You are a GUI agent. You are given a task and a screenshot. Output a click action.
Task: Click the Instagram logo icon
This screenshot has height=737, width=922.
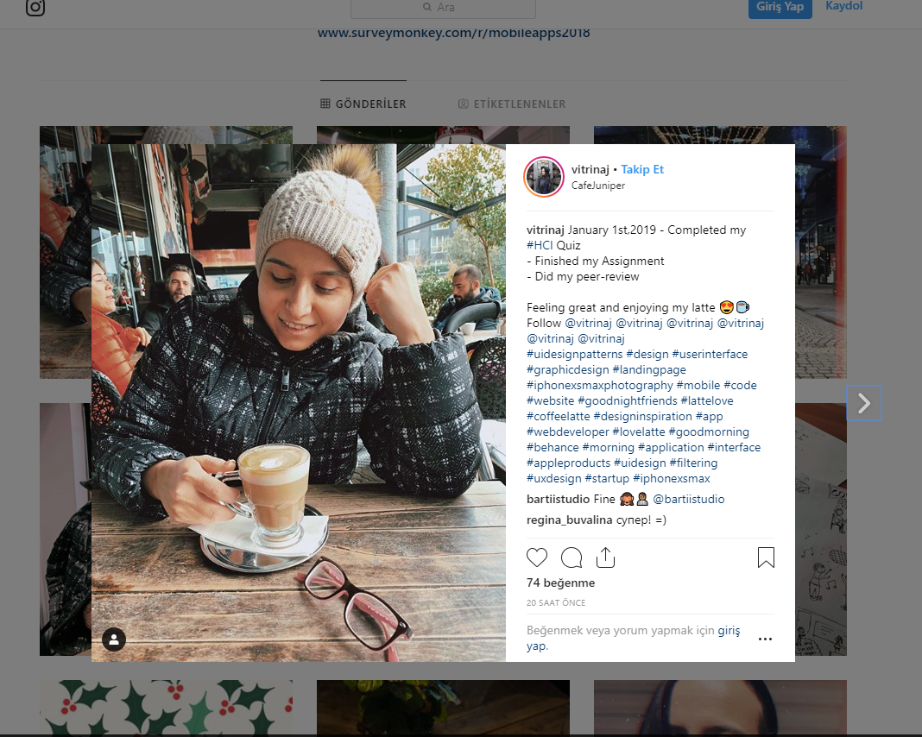(35, 7)
